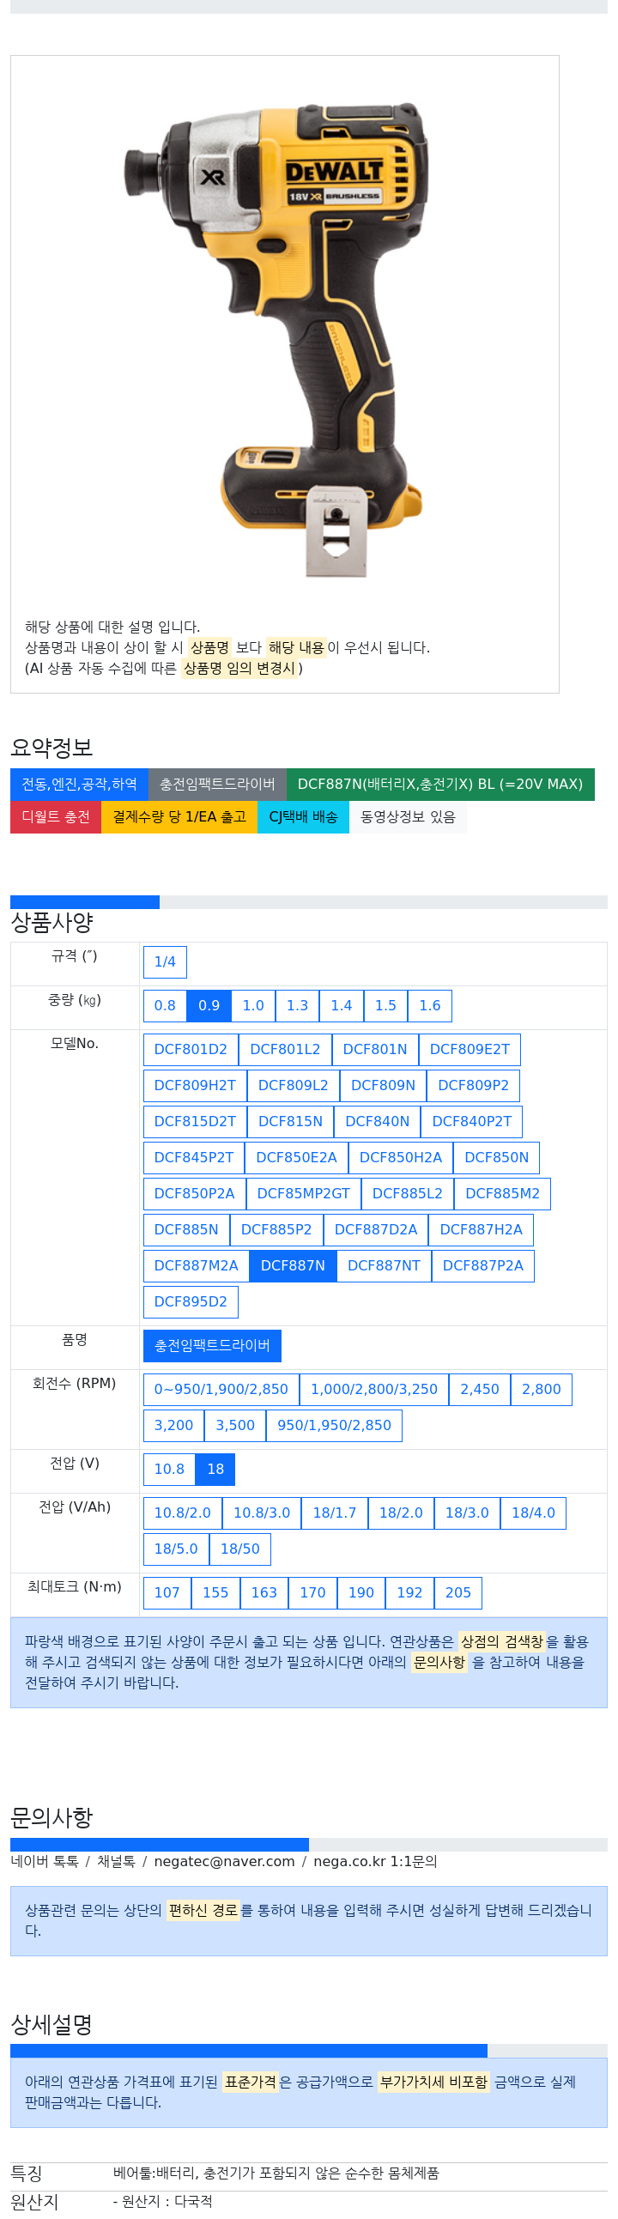Pick max torque 205
Screen dimensions: 618x2219
point(458,1593)
